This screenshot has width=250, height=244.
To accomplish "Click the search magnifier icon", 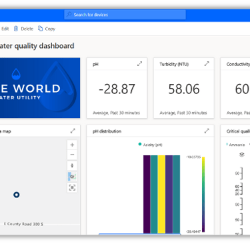I will (69, 15).
